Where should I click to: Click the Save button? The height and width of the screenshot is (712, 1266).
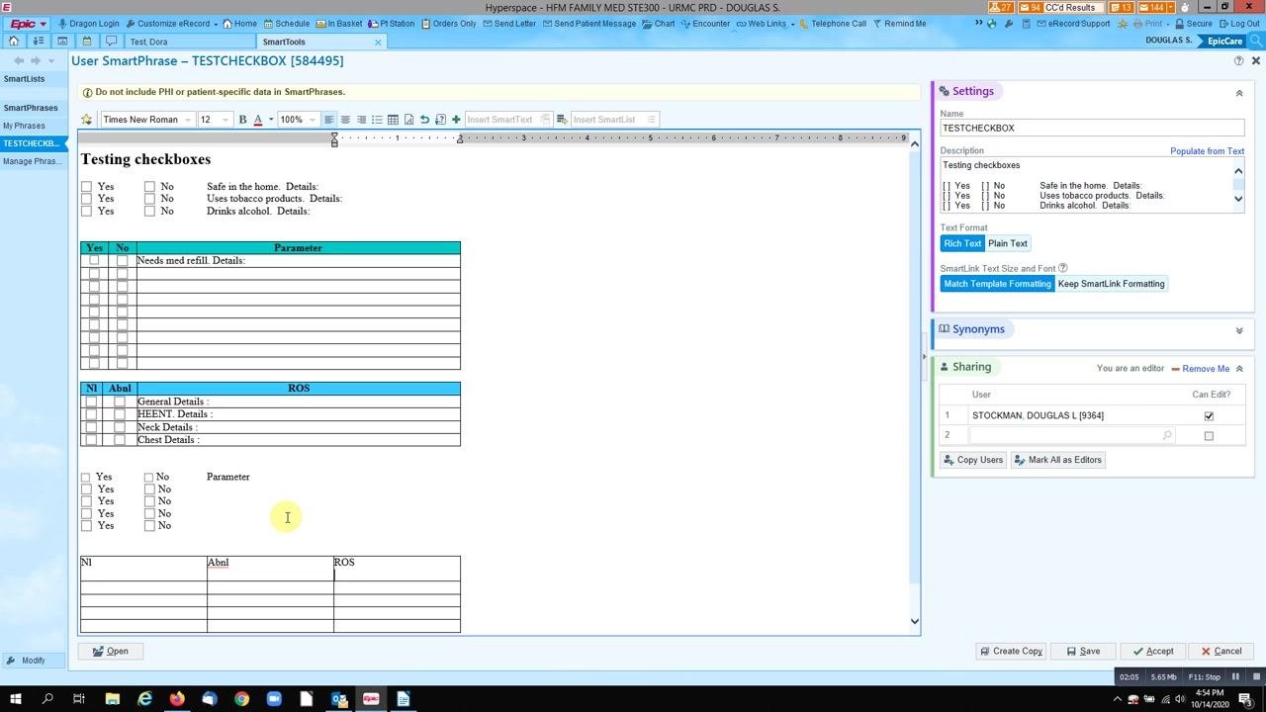1082,652
